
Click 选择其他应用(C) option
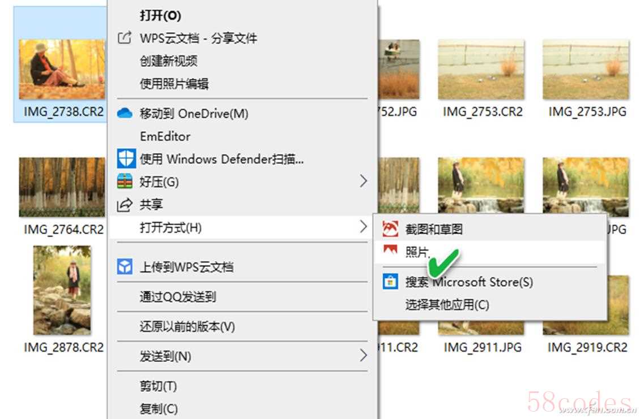coord(447,304)
